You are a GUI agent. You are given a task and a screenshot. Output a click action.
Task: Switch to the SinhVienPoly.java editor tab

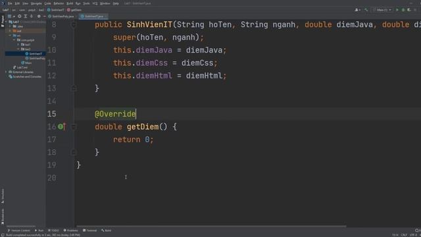pos(61,16)
